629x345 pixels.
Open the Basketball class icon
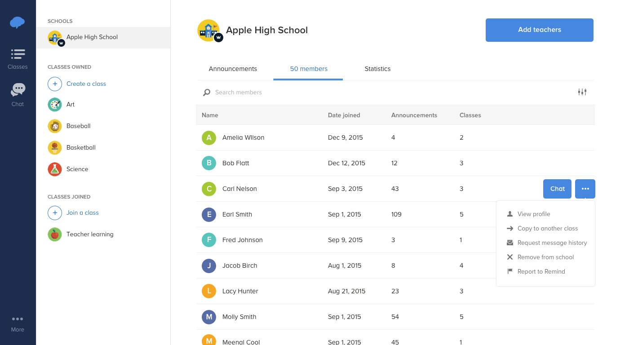pyautogui.click(x=55, y=148)
